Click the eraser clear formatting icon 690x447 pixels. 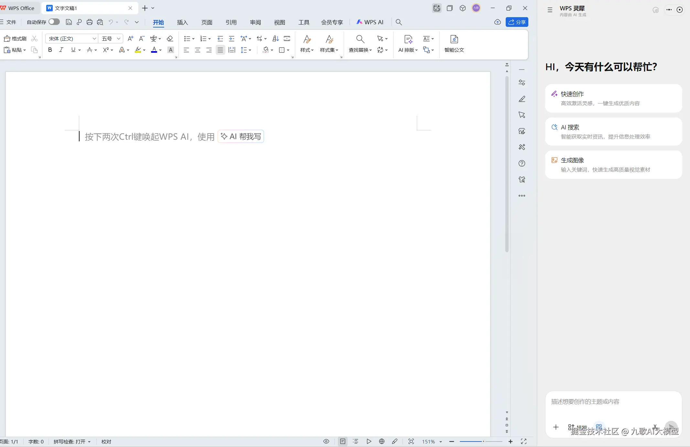click(170, 39)
